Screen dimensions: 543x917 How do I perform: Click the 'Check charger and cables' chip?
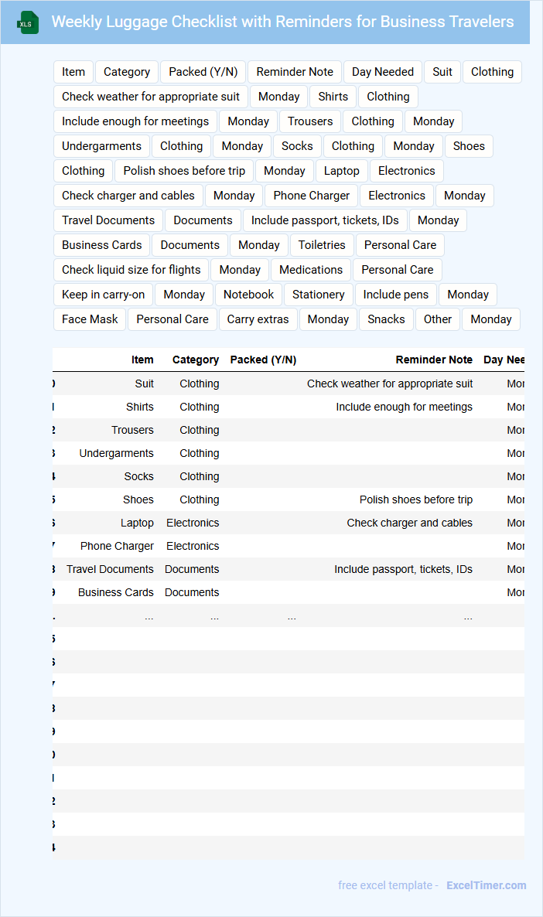[128, 196]
